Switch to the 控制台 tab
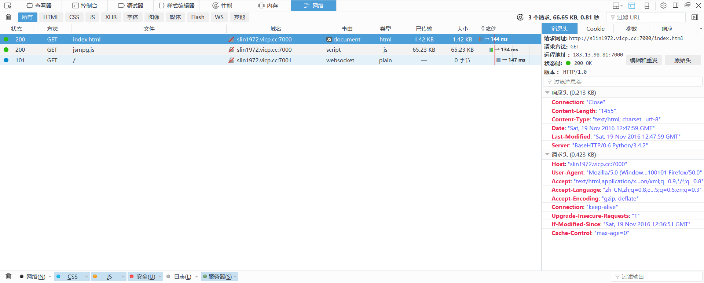 pos(85,5)
